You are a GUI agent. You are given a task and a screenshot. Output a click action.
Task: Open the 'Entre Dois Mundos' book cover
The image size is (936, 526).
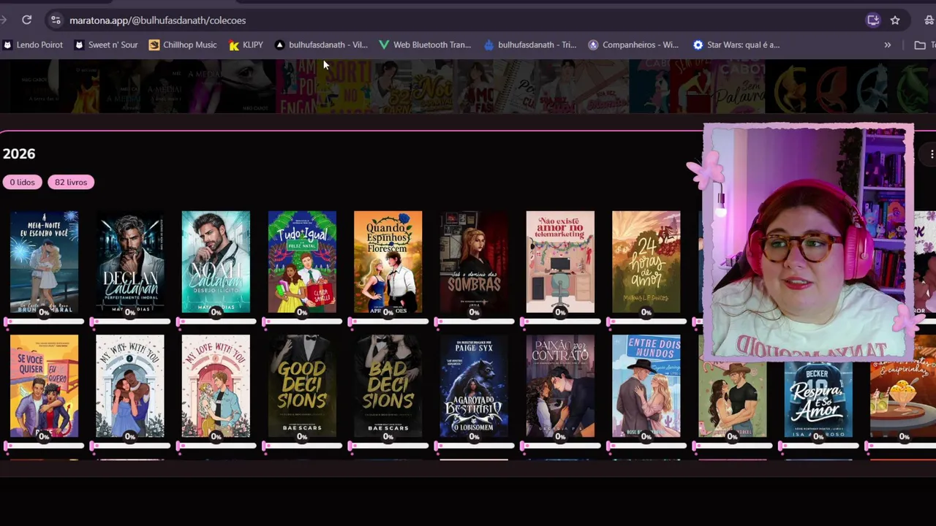[646, 386]
